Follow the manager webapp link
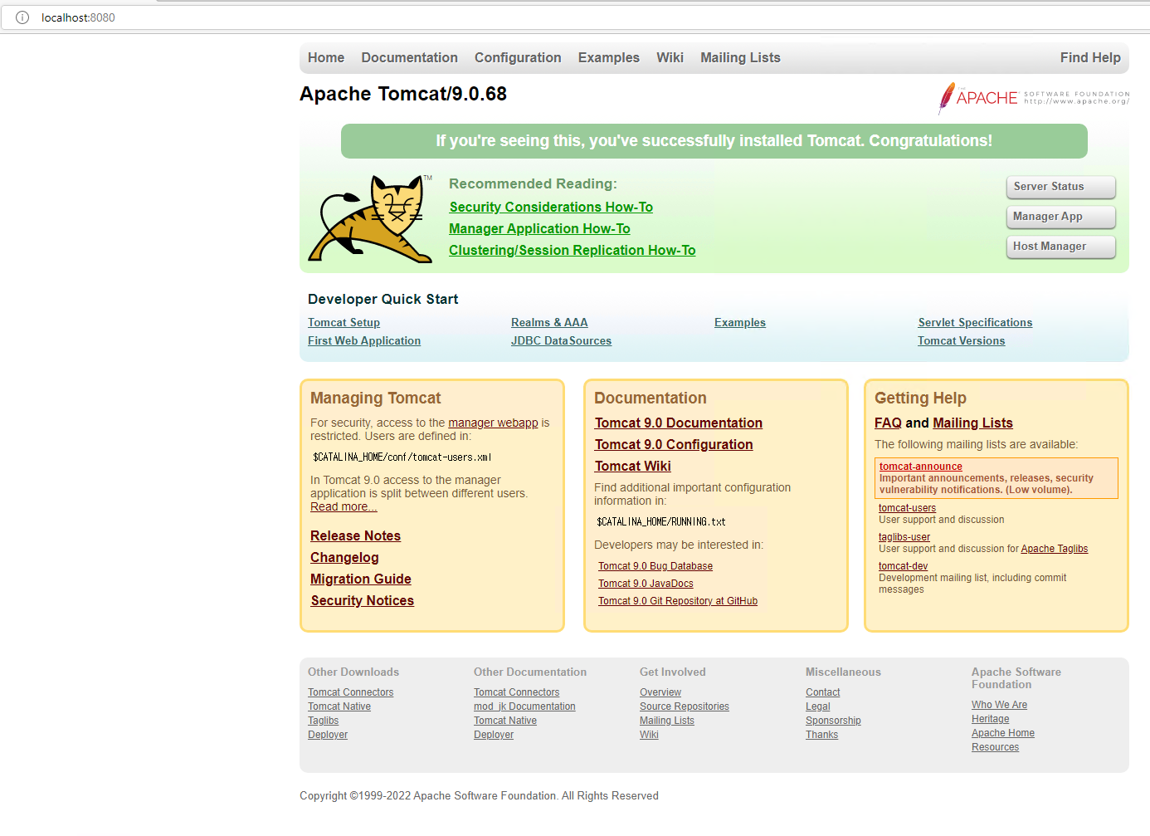The image size is (1150, 836). (x=493, y=423)
